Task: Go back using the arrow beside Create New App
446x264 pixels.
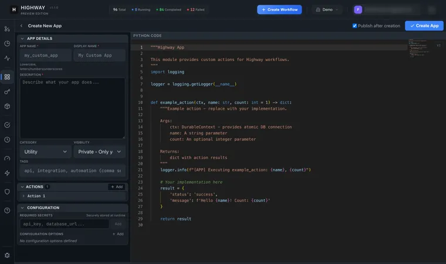Action: tap(21, 26)
